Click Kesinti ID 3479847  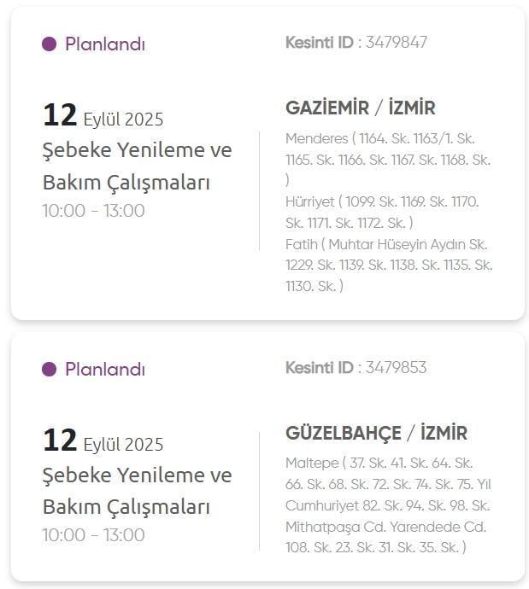356,42
